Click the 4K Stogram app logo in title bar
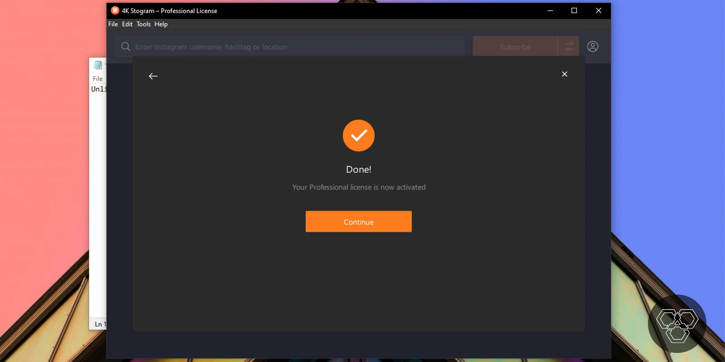Image resolution: width=725 pixels, height=362 pixels. click(x=115, y=10)
